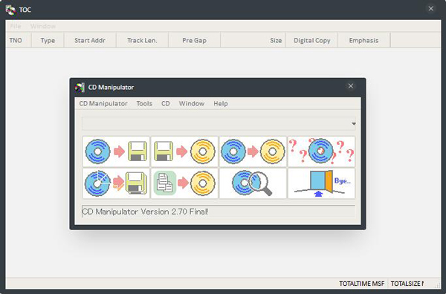Image resolution: width=446 pixels, height=294 pixels.
Task: Open the Help menu
Action: click(x=221, y=104)
